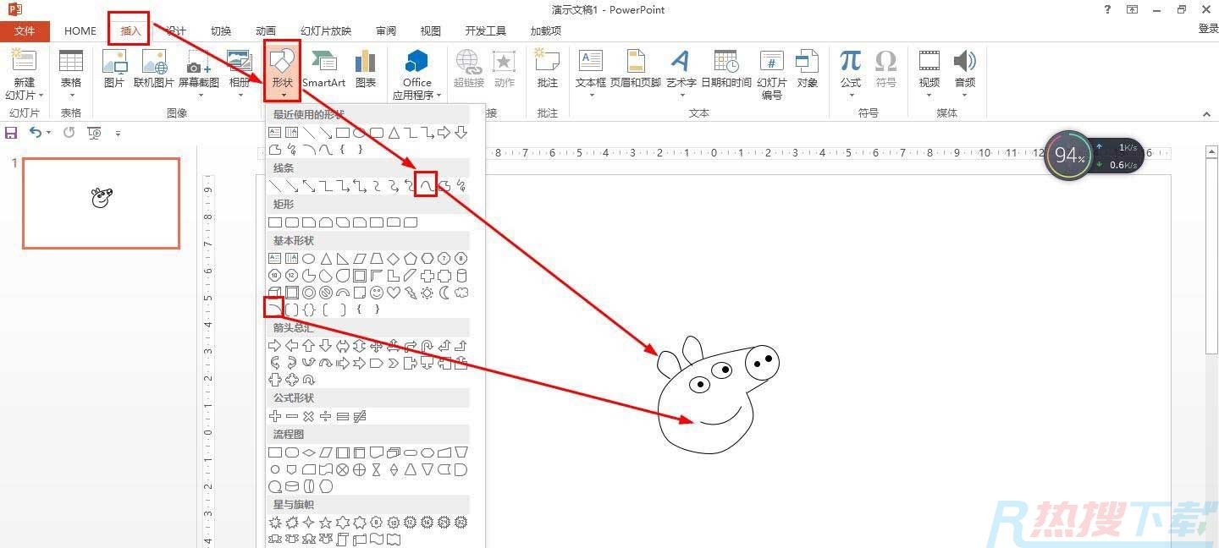Click the 公式 equation icon
This screenshot has width=1219, height=548.
tap(850, 69)
